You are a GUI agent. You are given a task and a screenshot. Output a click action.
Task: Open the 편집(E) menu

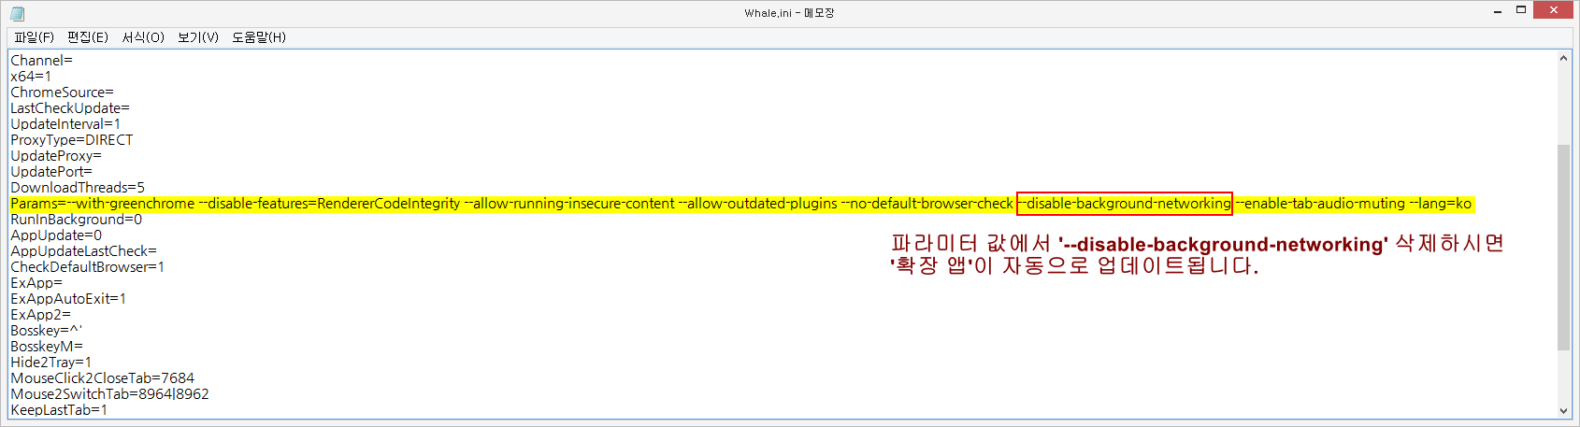click(x=88, y=37)
